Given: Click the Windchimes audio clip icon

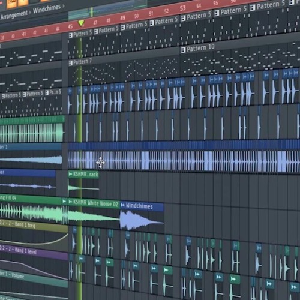Looking at the screenshot, I should pos(123,205).
